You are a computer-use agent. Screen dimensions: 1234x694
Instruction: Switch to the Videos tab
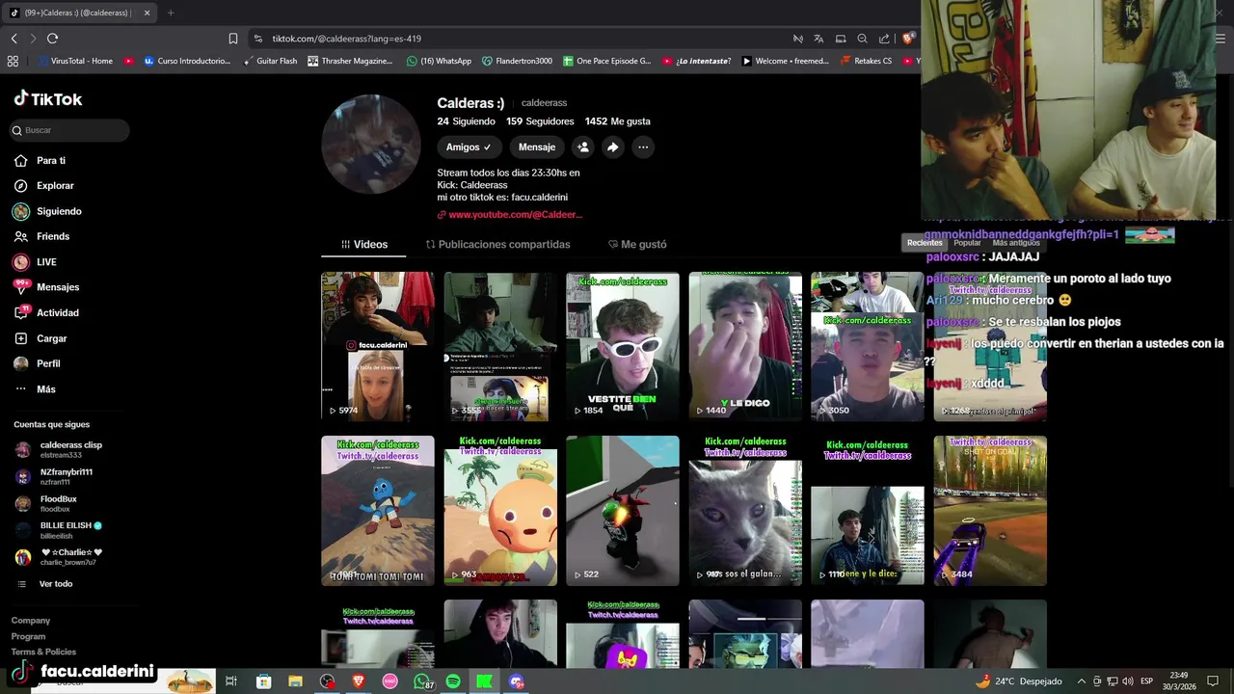click(x=364, y=245)
